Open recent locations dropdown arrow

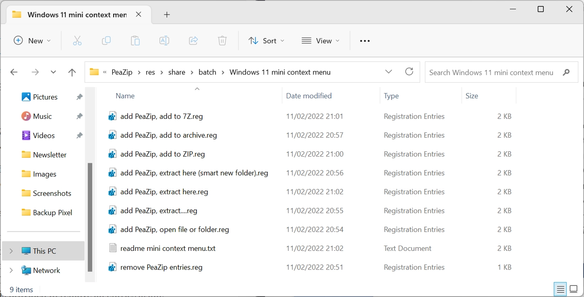tap(53, 72)
